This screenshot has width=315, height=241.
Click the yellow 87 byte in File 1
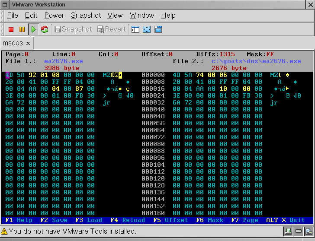79,89
